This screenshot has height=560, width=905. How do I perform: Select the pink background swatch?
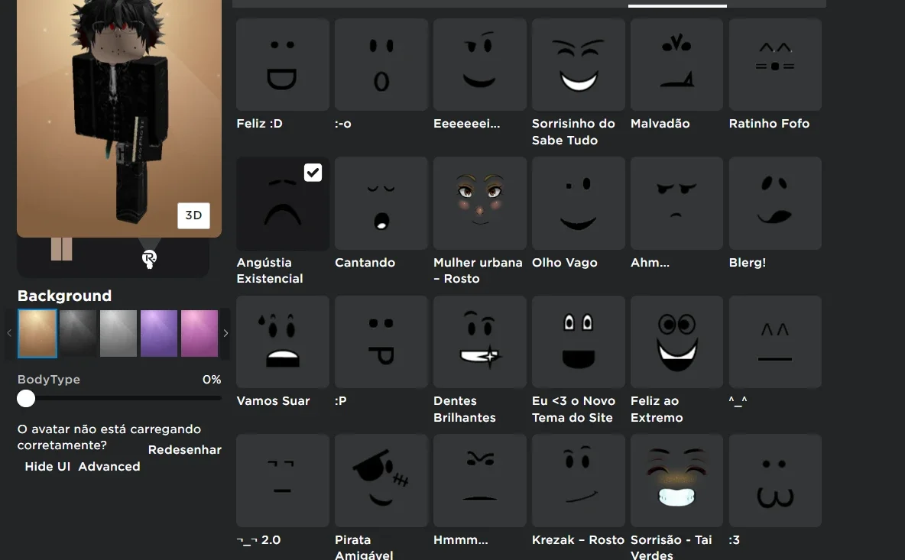coord(199,333)
